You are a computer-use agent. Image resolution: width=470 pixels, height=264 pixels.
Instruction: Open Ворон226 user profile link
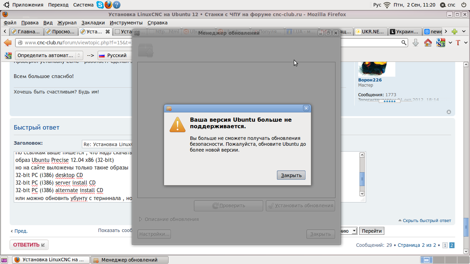(370, 80)
